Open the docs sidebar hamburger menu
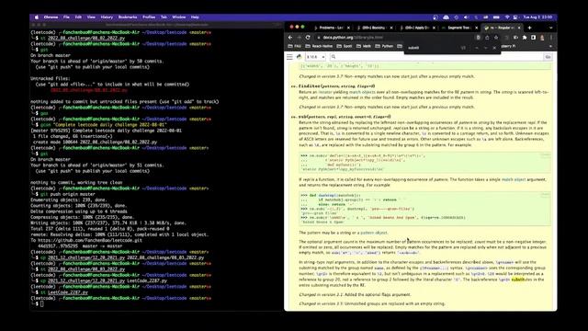588x331 pixels. click(289, 57)
